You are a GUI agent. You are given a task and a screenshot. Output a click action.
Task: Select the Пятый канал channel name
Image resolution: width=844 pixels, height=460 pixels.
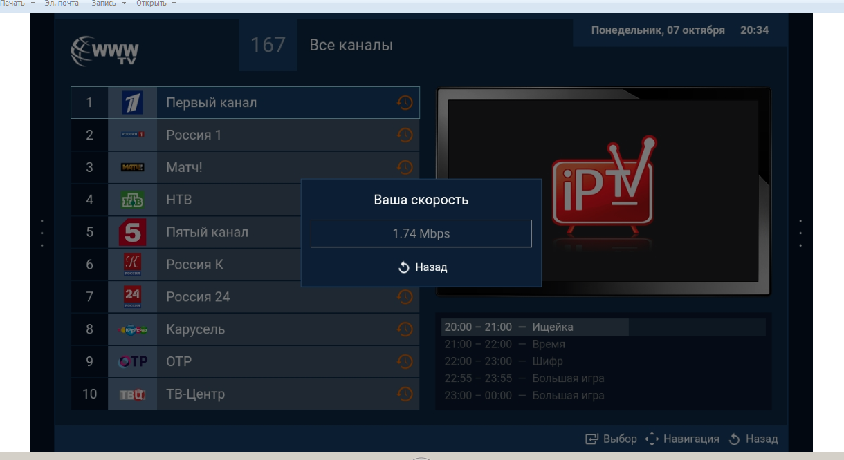click(x=207, y=233)
